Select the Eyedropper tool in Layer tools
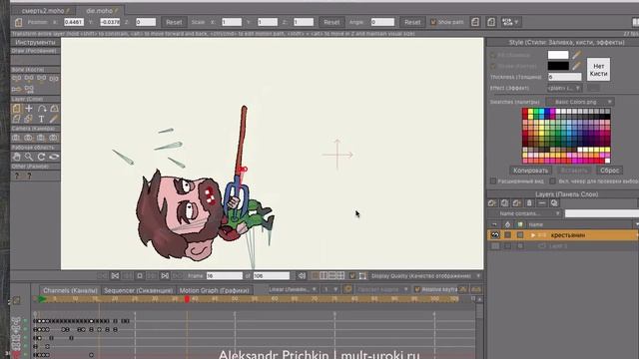This screenshot has height=359, width=639. click(54, 119)
